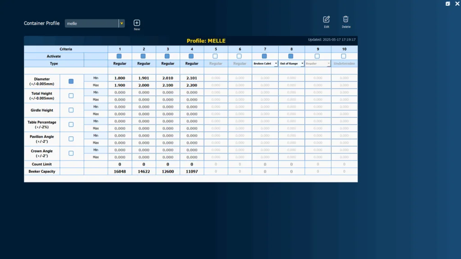Select the Diameter Max value 2.200
The width and height of the screenshot is (461, 259).
[x=192, y=85]
